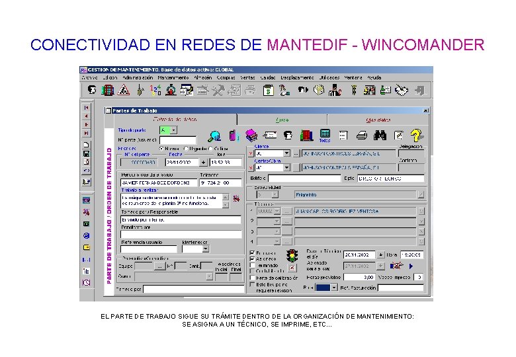Open the Mantenedor dropdown
This screenshot has width=516, height=357.
(206, 249)
